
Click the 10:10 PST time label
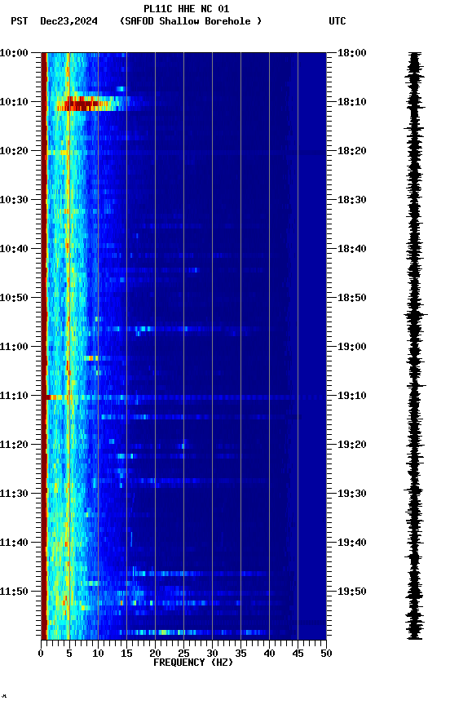click(x=14, y=102)
